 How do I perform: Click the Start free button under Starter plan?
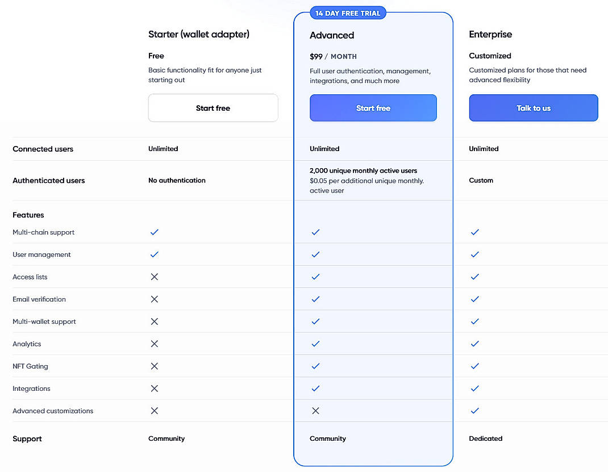coord(213,108)
